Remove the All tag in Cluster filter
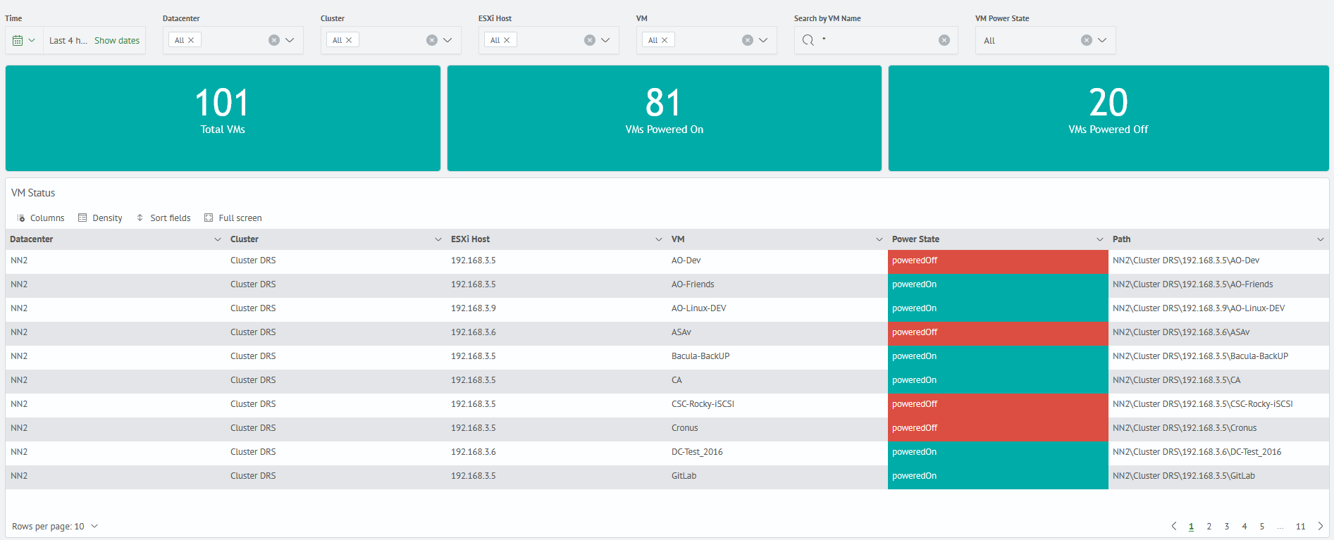This screenshot has height=540, width=1334. point(349,40)
